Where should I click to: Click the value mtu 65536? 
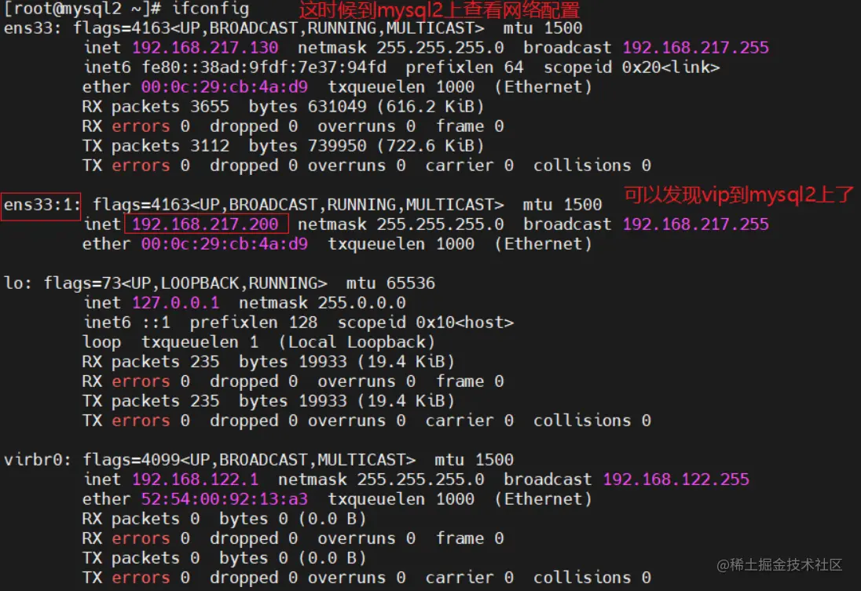click(390, 283)
